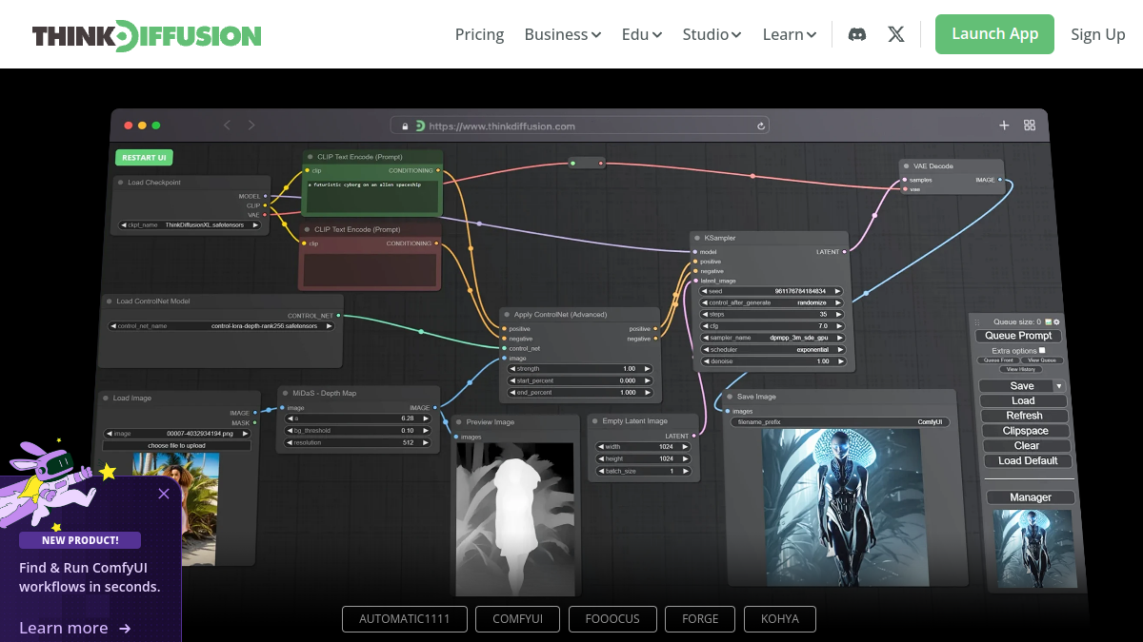
Task: Click the back arrow in the mockup browser
Action: [227, 125]
